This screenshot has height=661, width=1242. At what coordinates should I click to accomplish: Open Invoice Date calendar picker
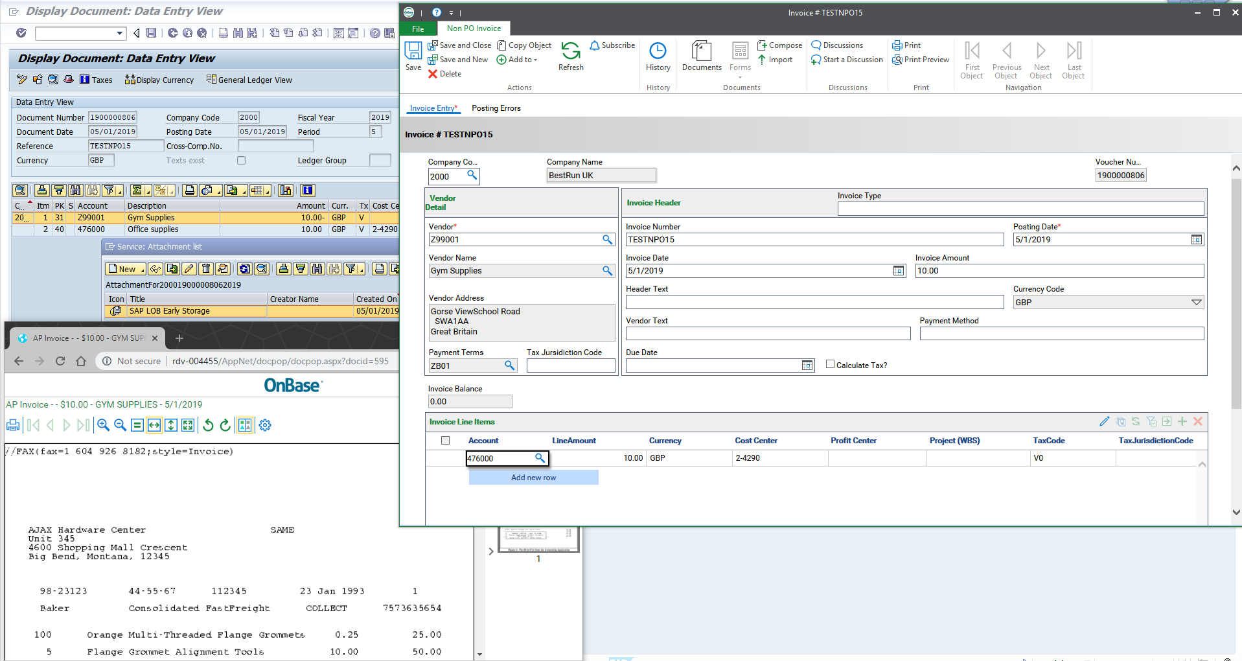point(899,271)
